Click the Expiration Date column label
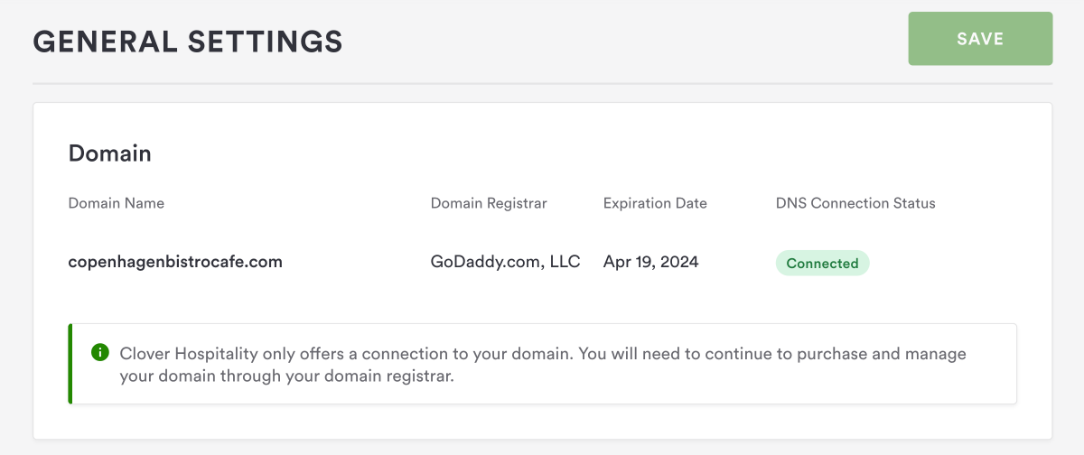This screenshot has width=1084, height=455. 655,203
